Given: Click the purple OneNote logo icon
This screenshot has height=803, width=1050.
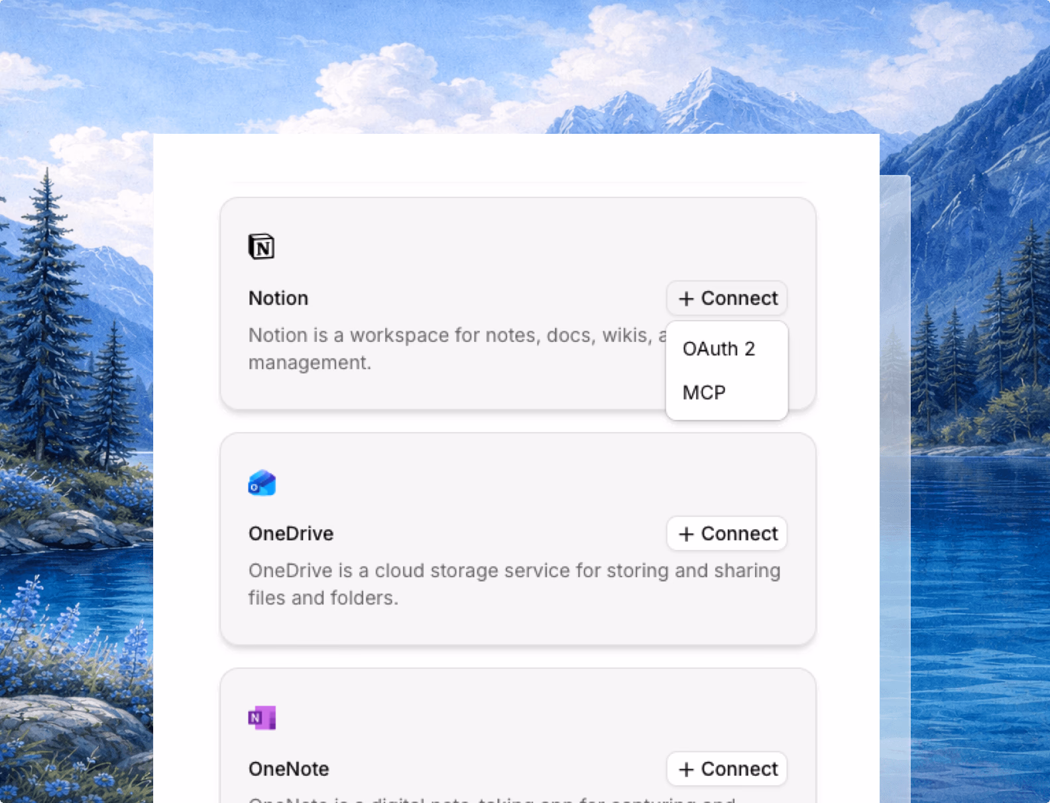Looking at the screenshot, I should (x=262, y=718).
